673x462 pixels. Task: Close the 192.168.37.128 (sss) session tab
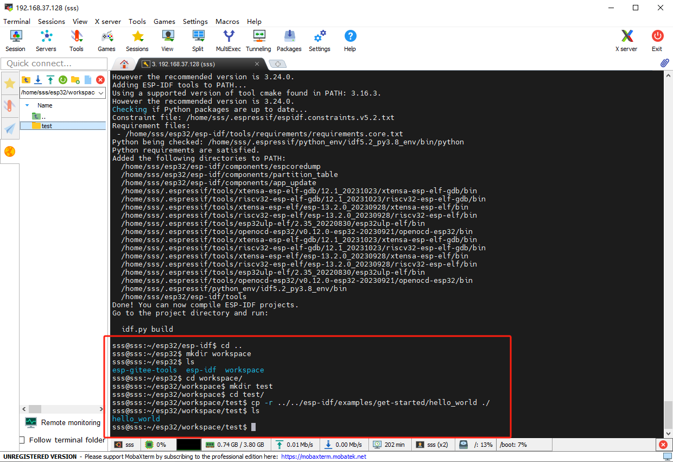point(257,64)
